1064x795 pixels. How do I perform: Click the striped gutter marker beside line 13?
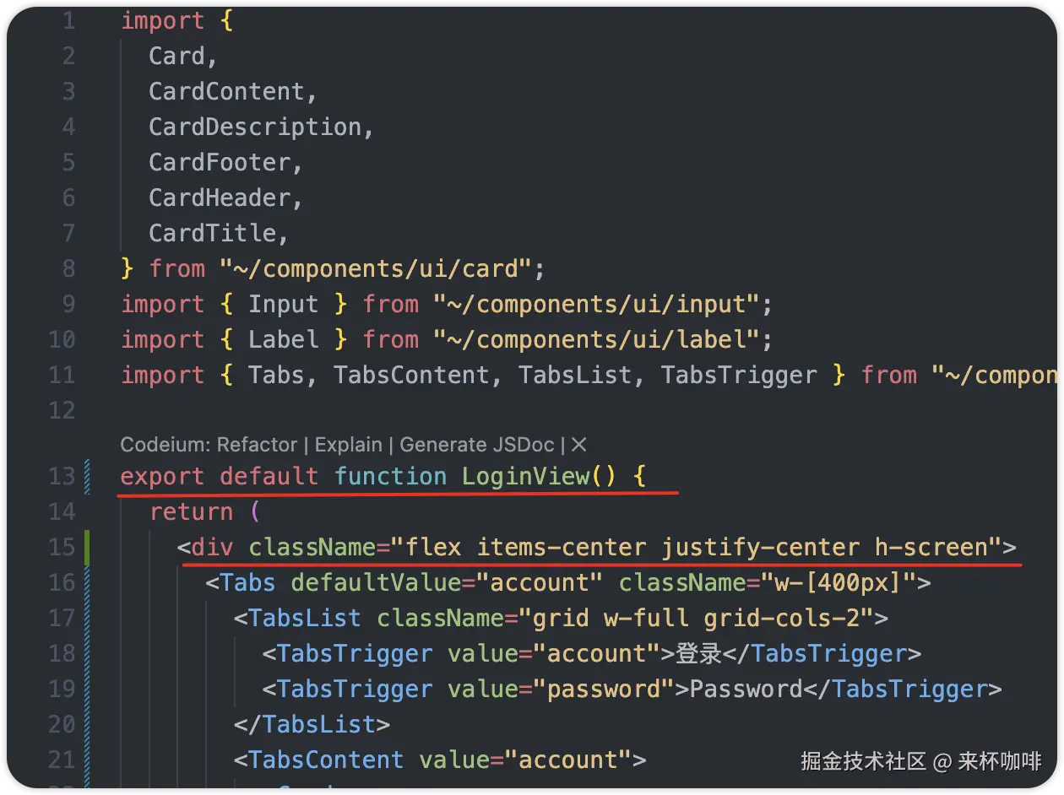(86, 476)
